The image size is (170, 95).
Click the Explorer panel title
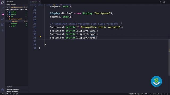[10, 2]
